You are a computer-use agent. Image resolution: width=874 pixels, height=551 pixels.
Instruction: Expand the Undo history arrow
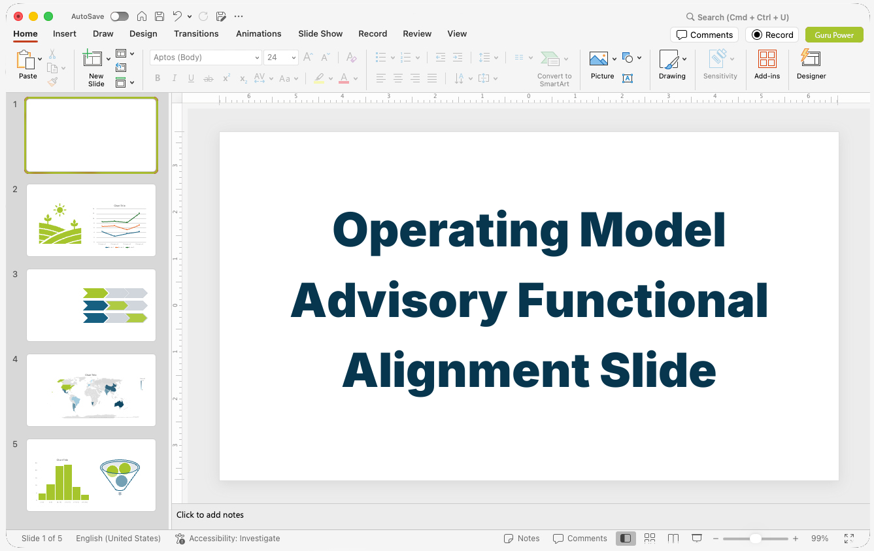(190, 16)
